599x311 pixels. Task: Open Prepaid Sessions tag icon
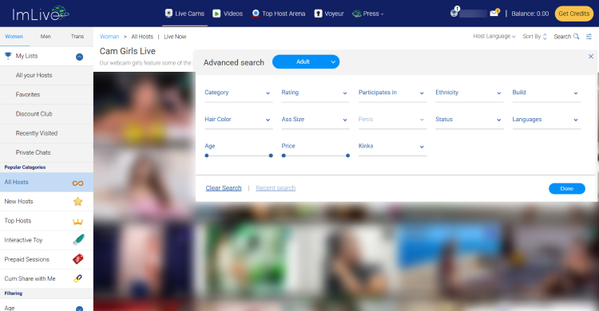click(78, 259)
